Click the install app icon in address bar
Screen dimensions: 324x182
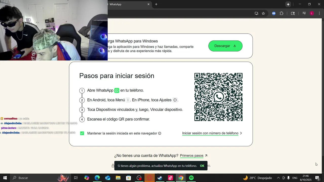pyautogui.click(x=256, y=13)
